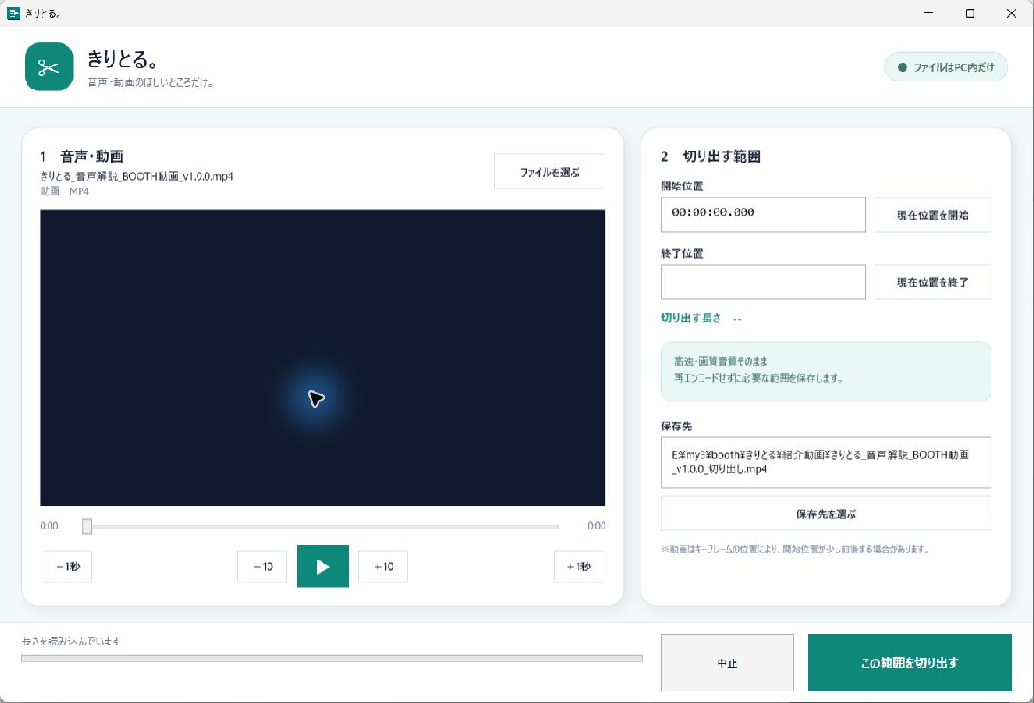The width and height of the screenshot is (1034, 703).
Task: Click the playback seek slider handle
Action: pyautogui.click(x=87, y=526)
